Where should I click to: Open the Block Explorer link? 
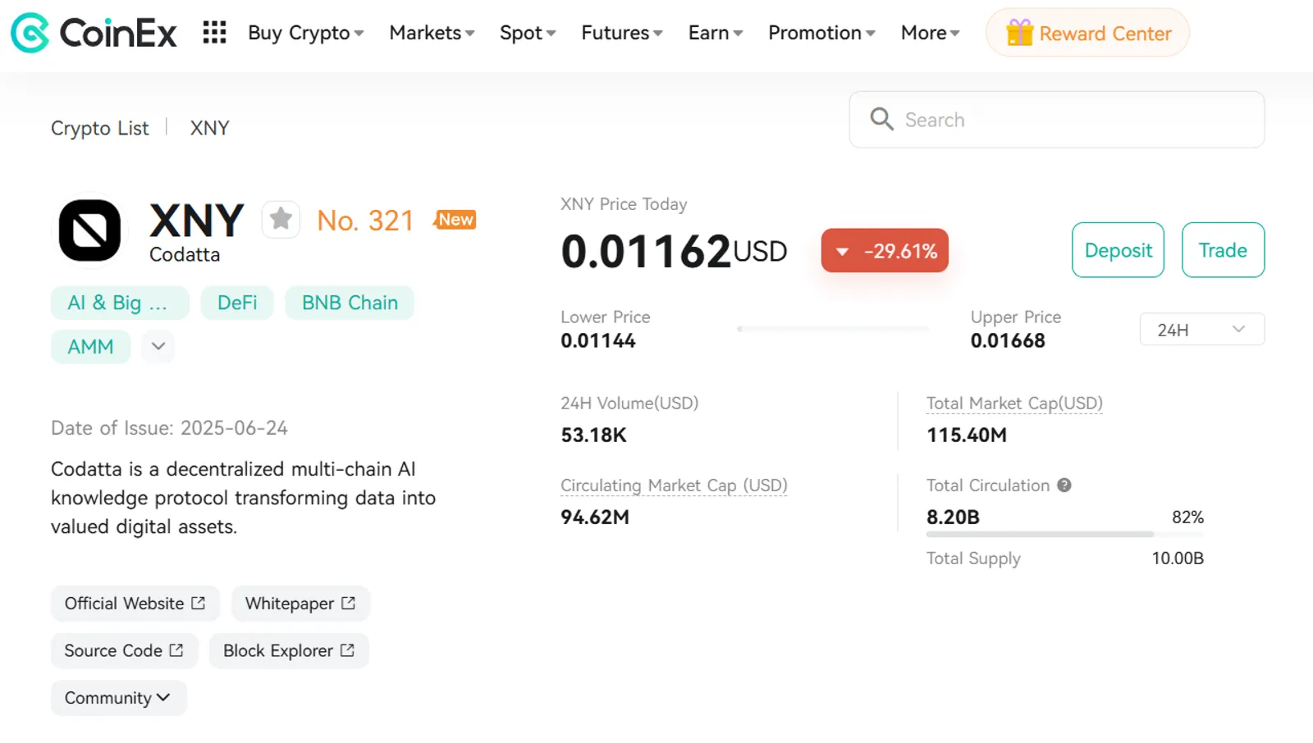(x=289, y=650)
